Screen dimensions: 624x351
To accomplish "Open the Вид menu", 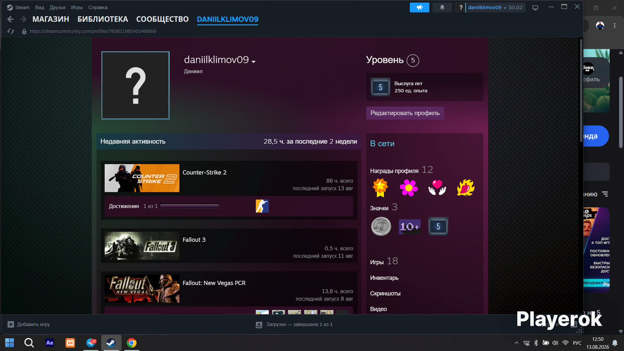I will (x=40, y=7).
